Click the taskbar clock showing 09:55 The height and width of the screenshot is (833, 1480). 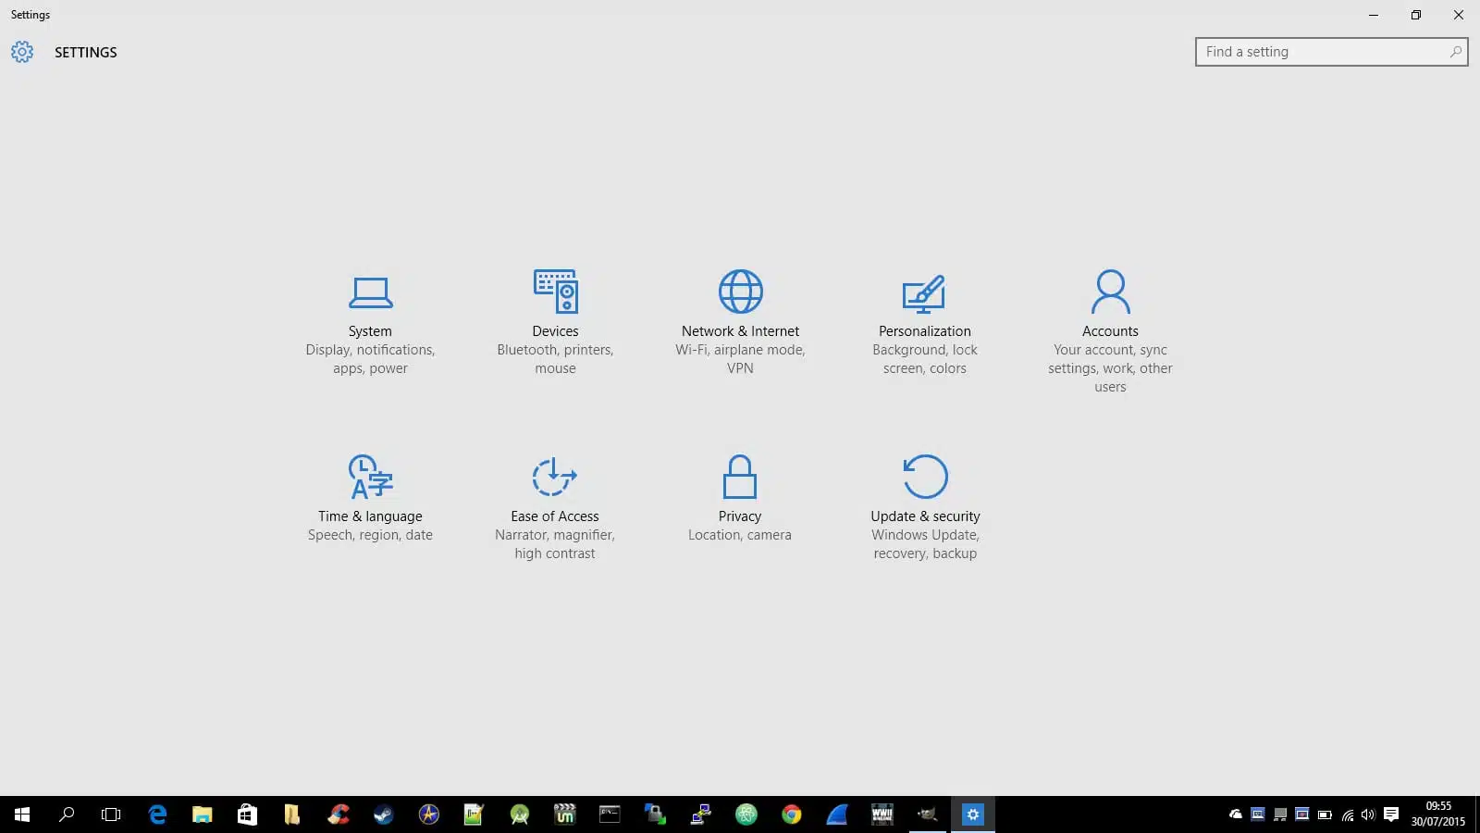tap(1437, 814)
